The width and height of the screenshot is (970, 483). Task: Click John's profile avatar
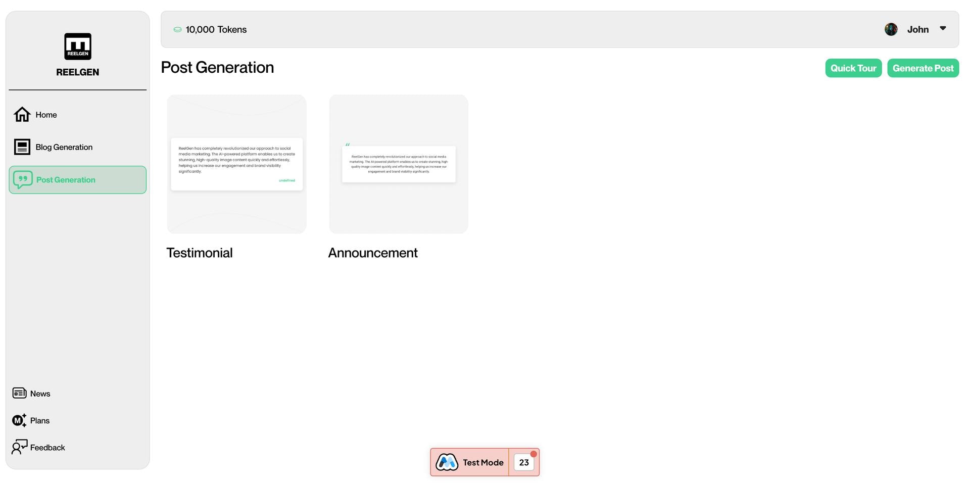tap(891, 29)
